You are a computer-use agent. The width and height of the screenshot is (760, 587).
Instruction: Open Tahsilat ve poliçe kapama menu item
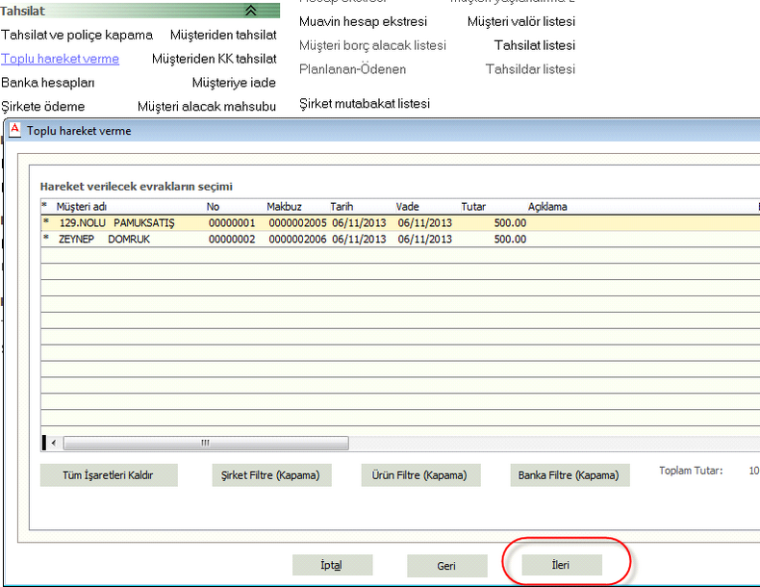[x=77, y=35]
